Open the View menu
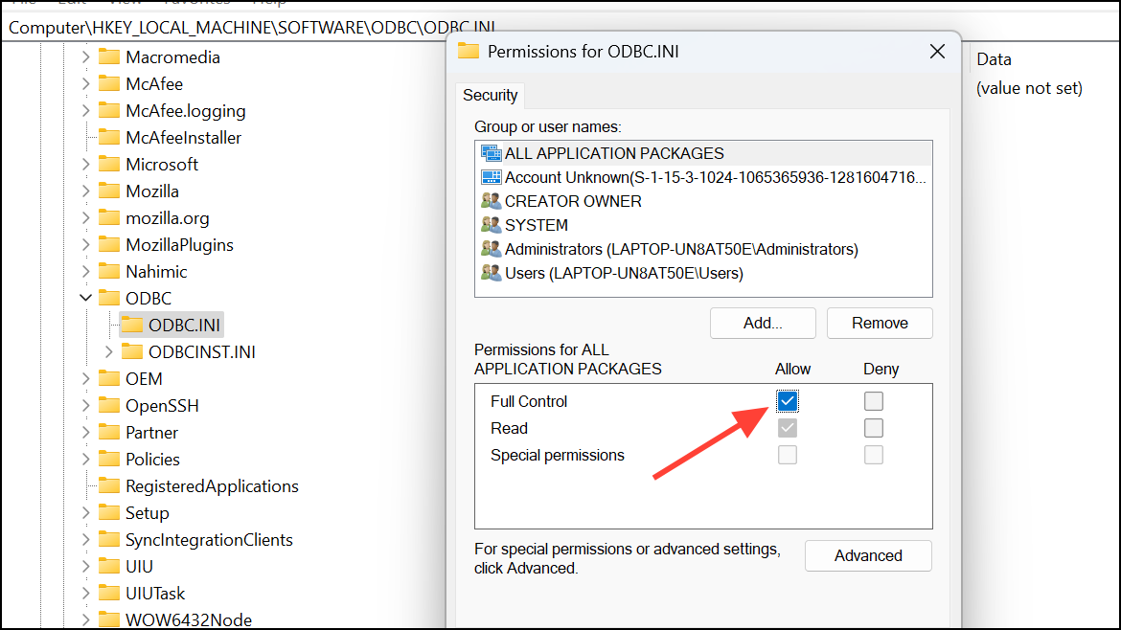The width and height of the screenshot is (1121, 630). click(x=125, y=3)
